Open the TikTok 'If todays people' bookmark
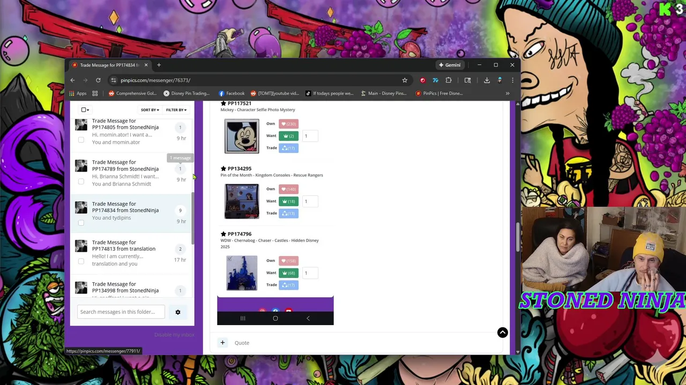 (329, 93)
